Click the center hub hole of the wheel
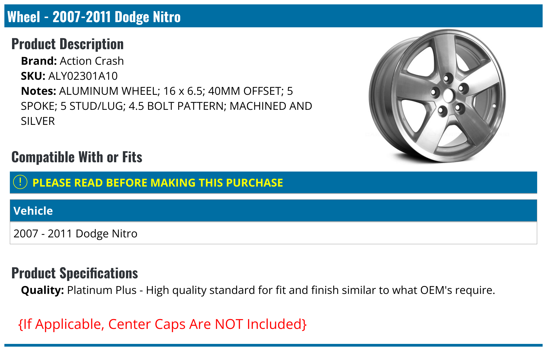The height and width of the screenshot is (351, 547). pyautogui.click(x=448, y=95)
